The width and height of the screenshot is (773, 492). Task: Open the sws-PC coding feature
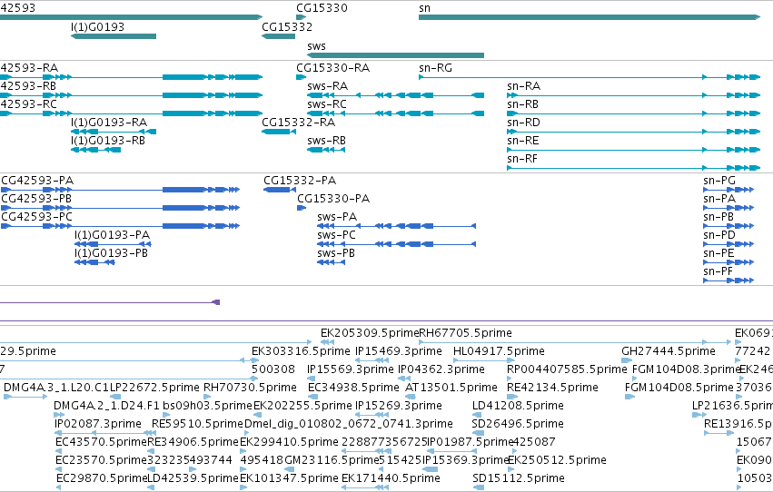coord(396,244)
